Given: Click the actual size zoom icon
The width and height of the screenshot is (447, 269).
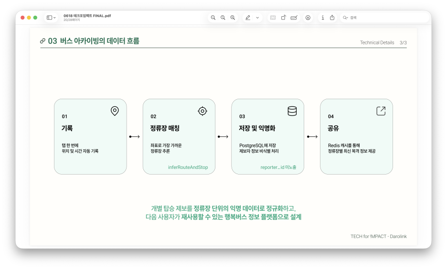Looking at the screenshot, I should pyautogui.click(x=223, y=18).
